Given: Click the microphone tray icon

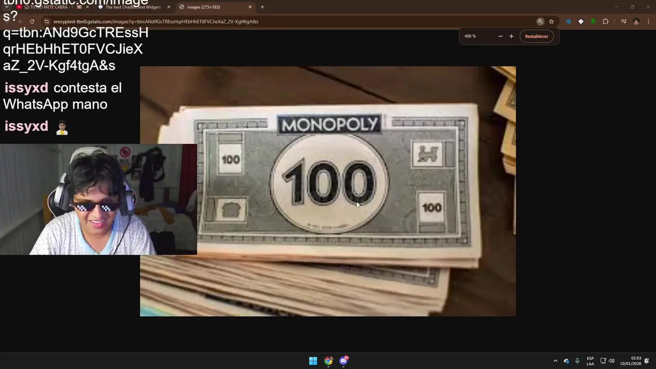Looking at the screenshot, I should click(577, 361).
